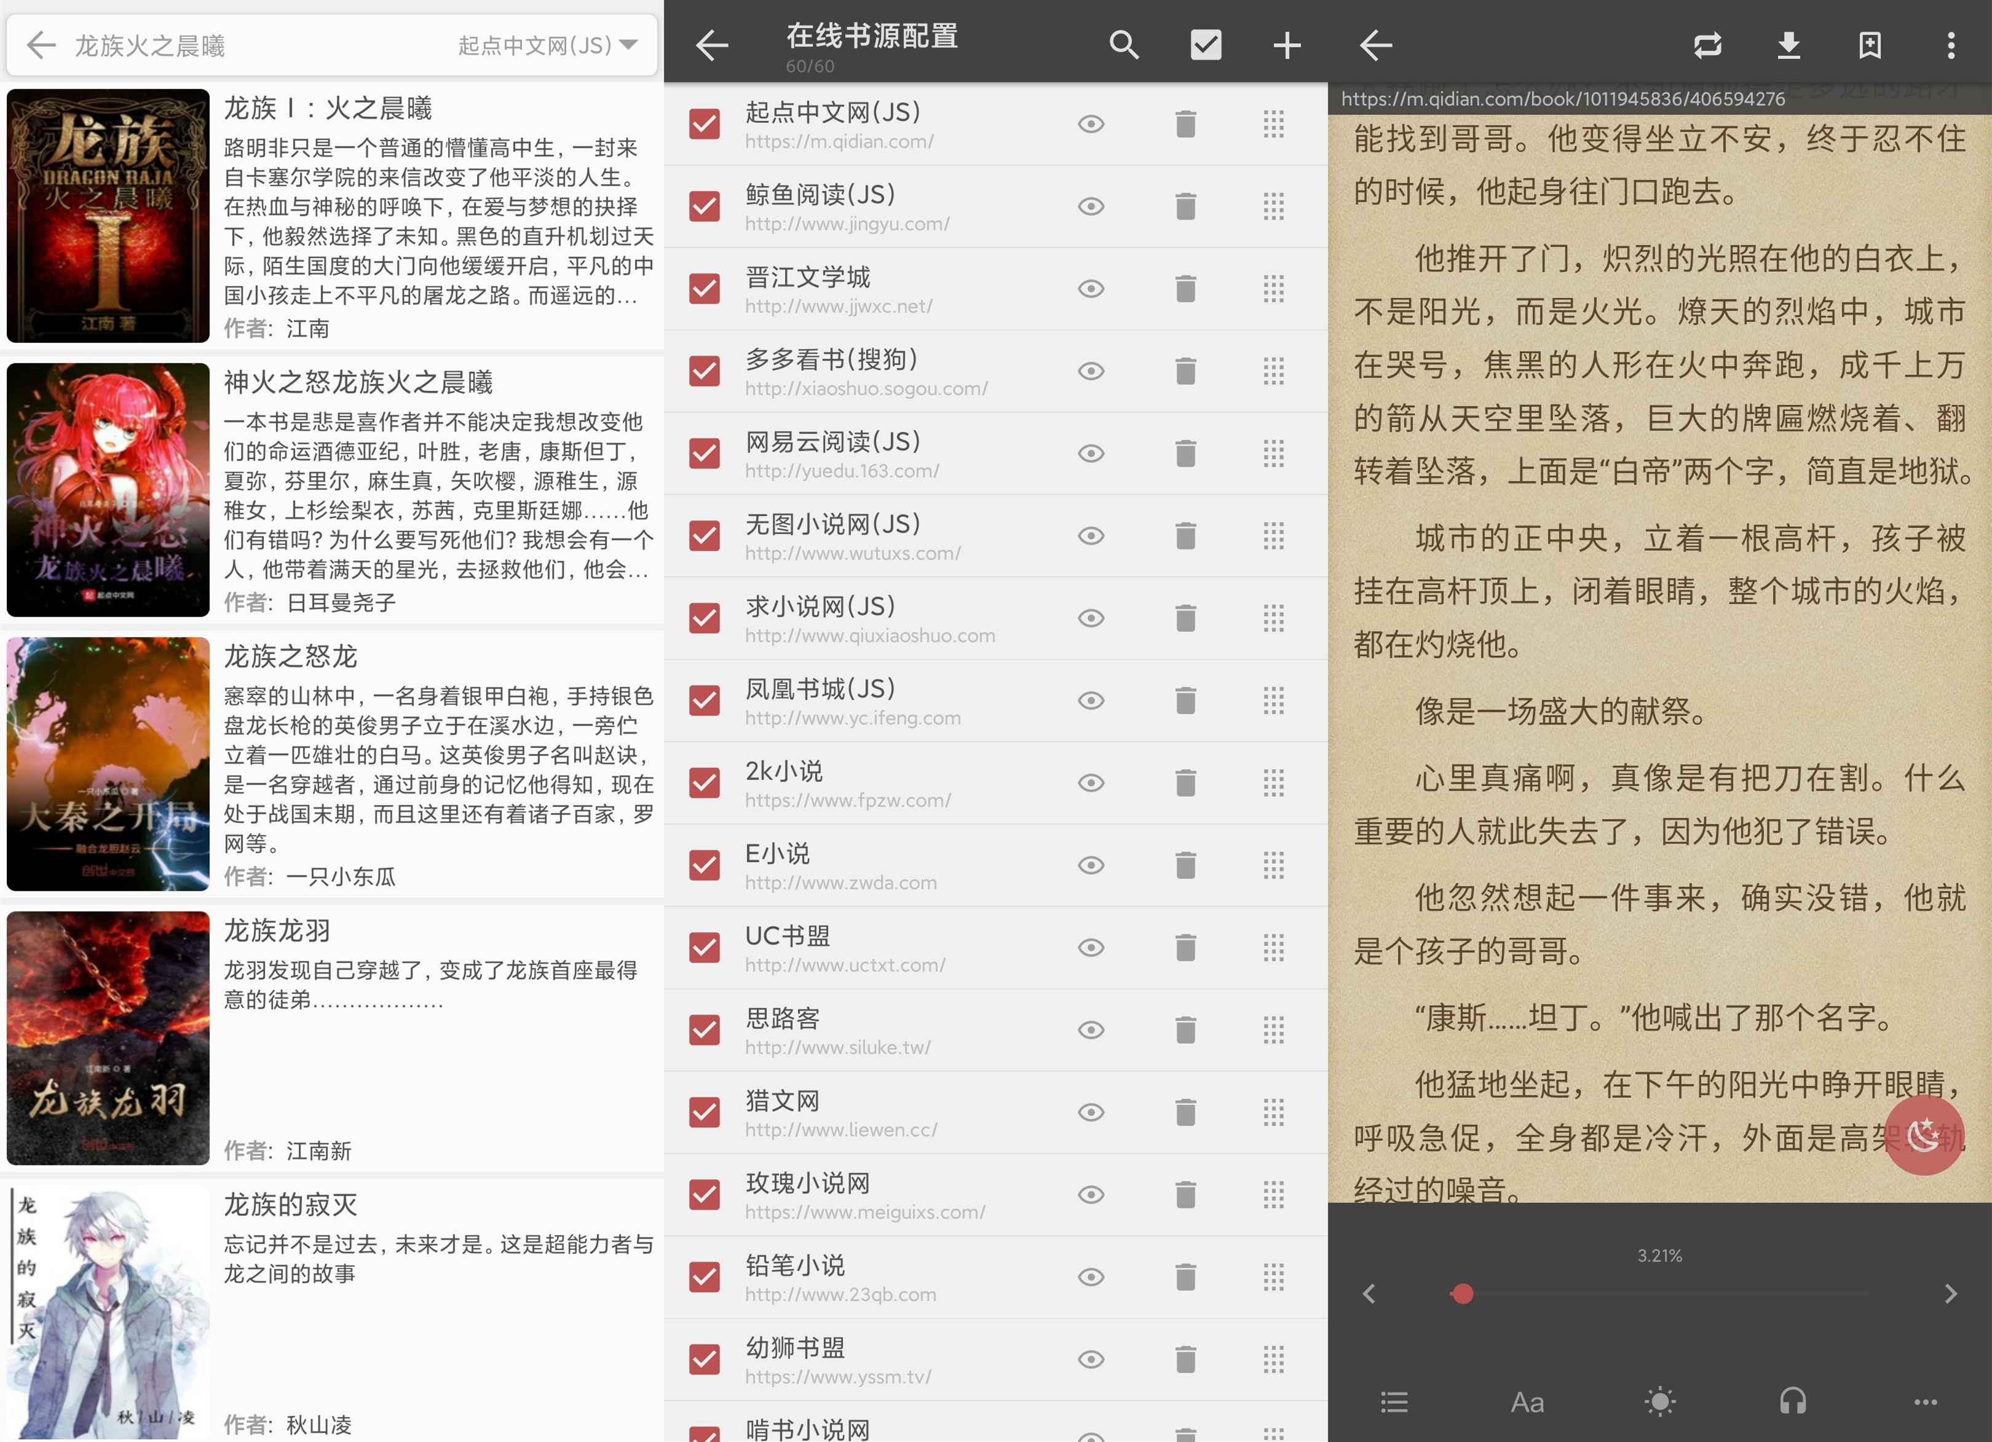Screen dimensions: 1992x1442
Task: Delete the 多多看书(搜狗) source
Action: pyautogui.click(x=1186, y=371)
